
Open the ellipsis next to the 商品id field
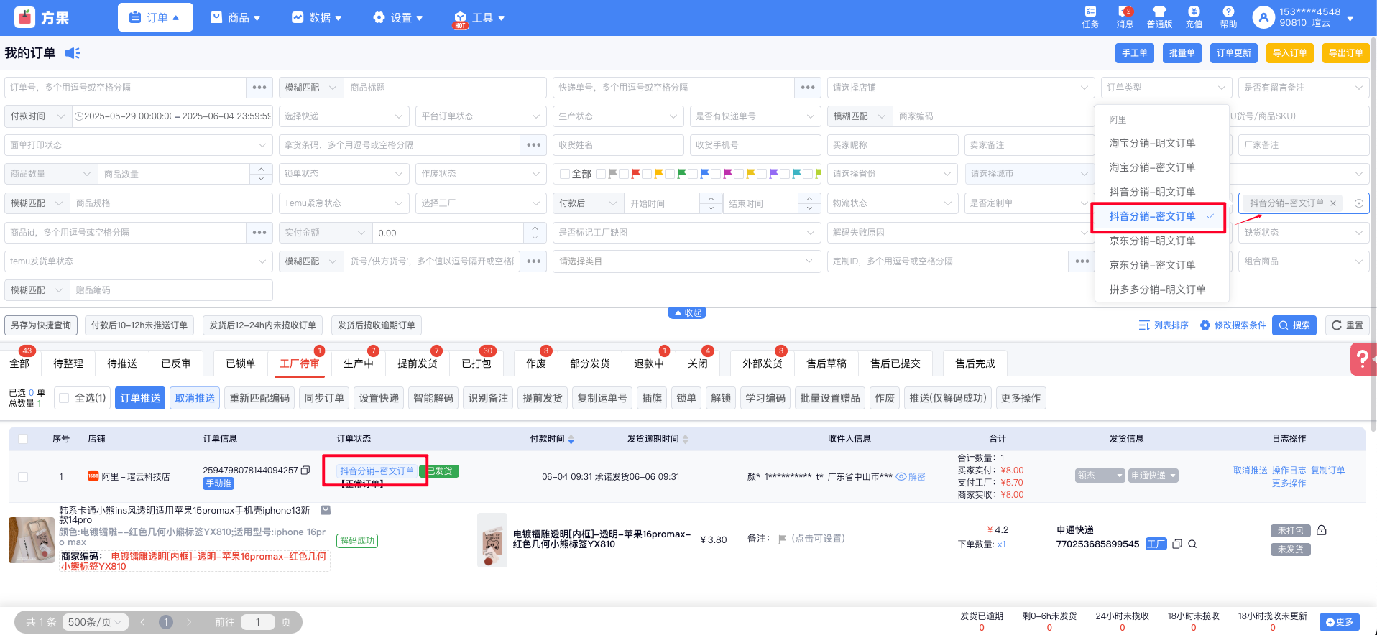pos(259,233)
